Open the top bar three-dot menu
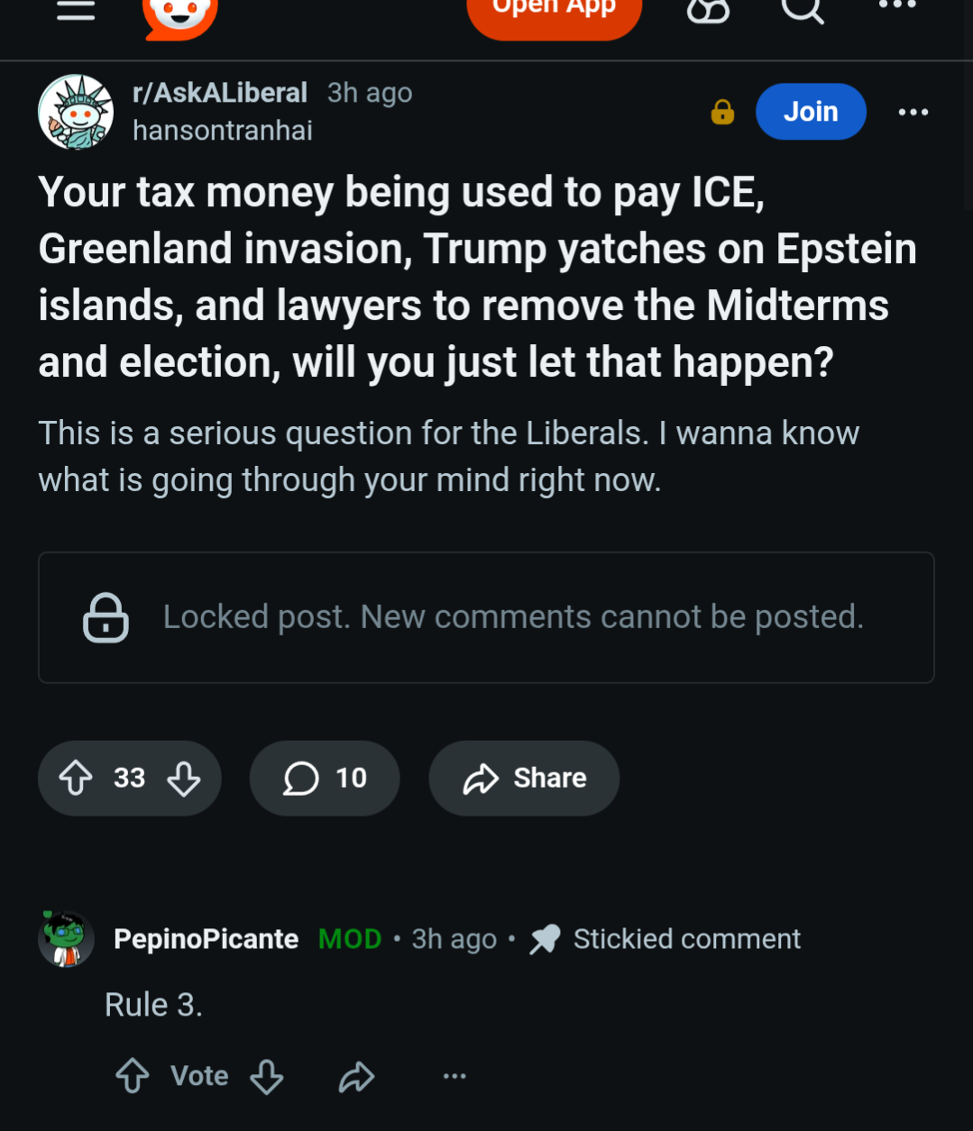973x1131 pixels. pos(897,5)
